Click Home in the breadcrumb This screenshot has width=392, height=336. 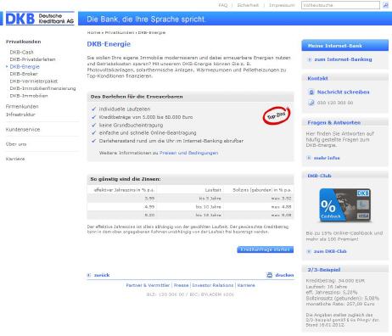[x=93, y=32]
